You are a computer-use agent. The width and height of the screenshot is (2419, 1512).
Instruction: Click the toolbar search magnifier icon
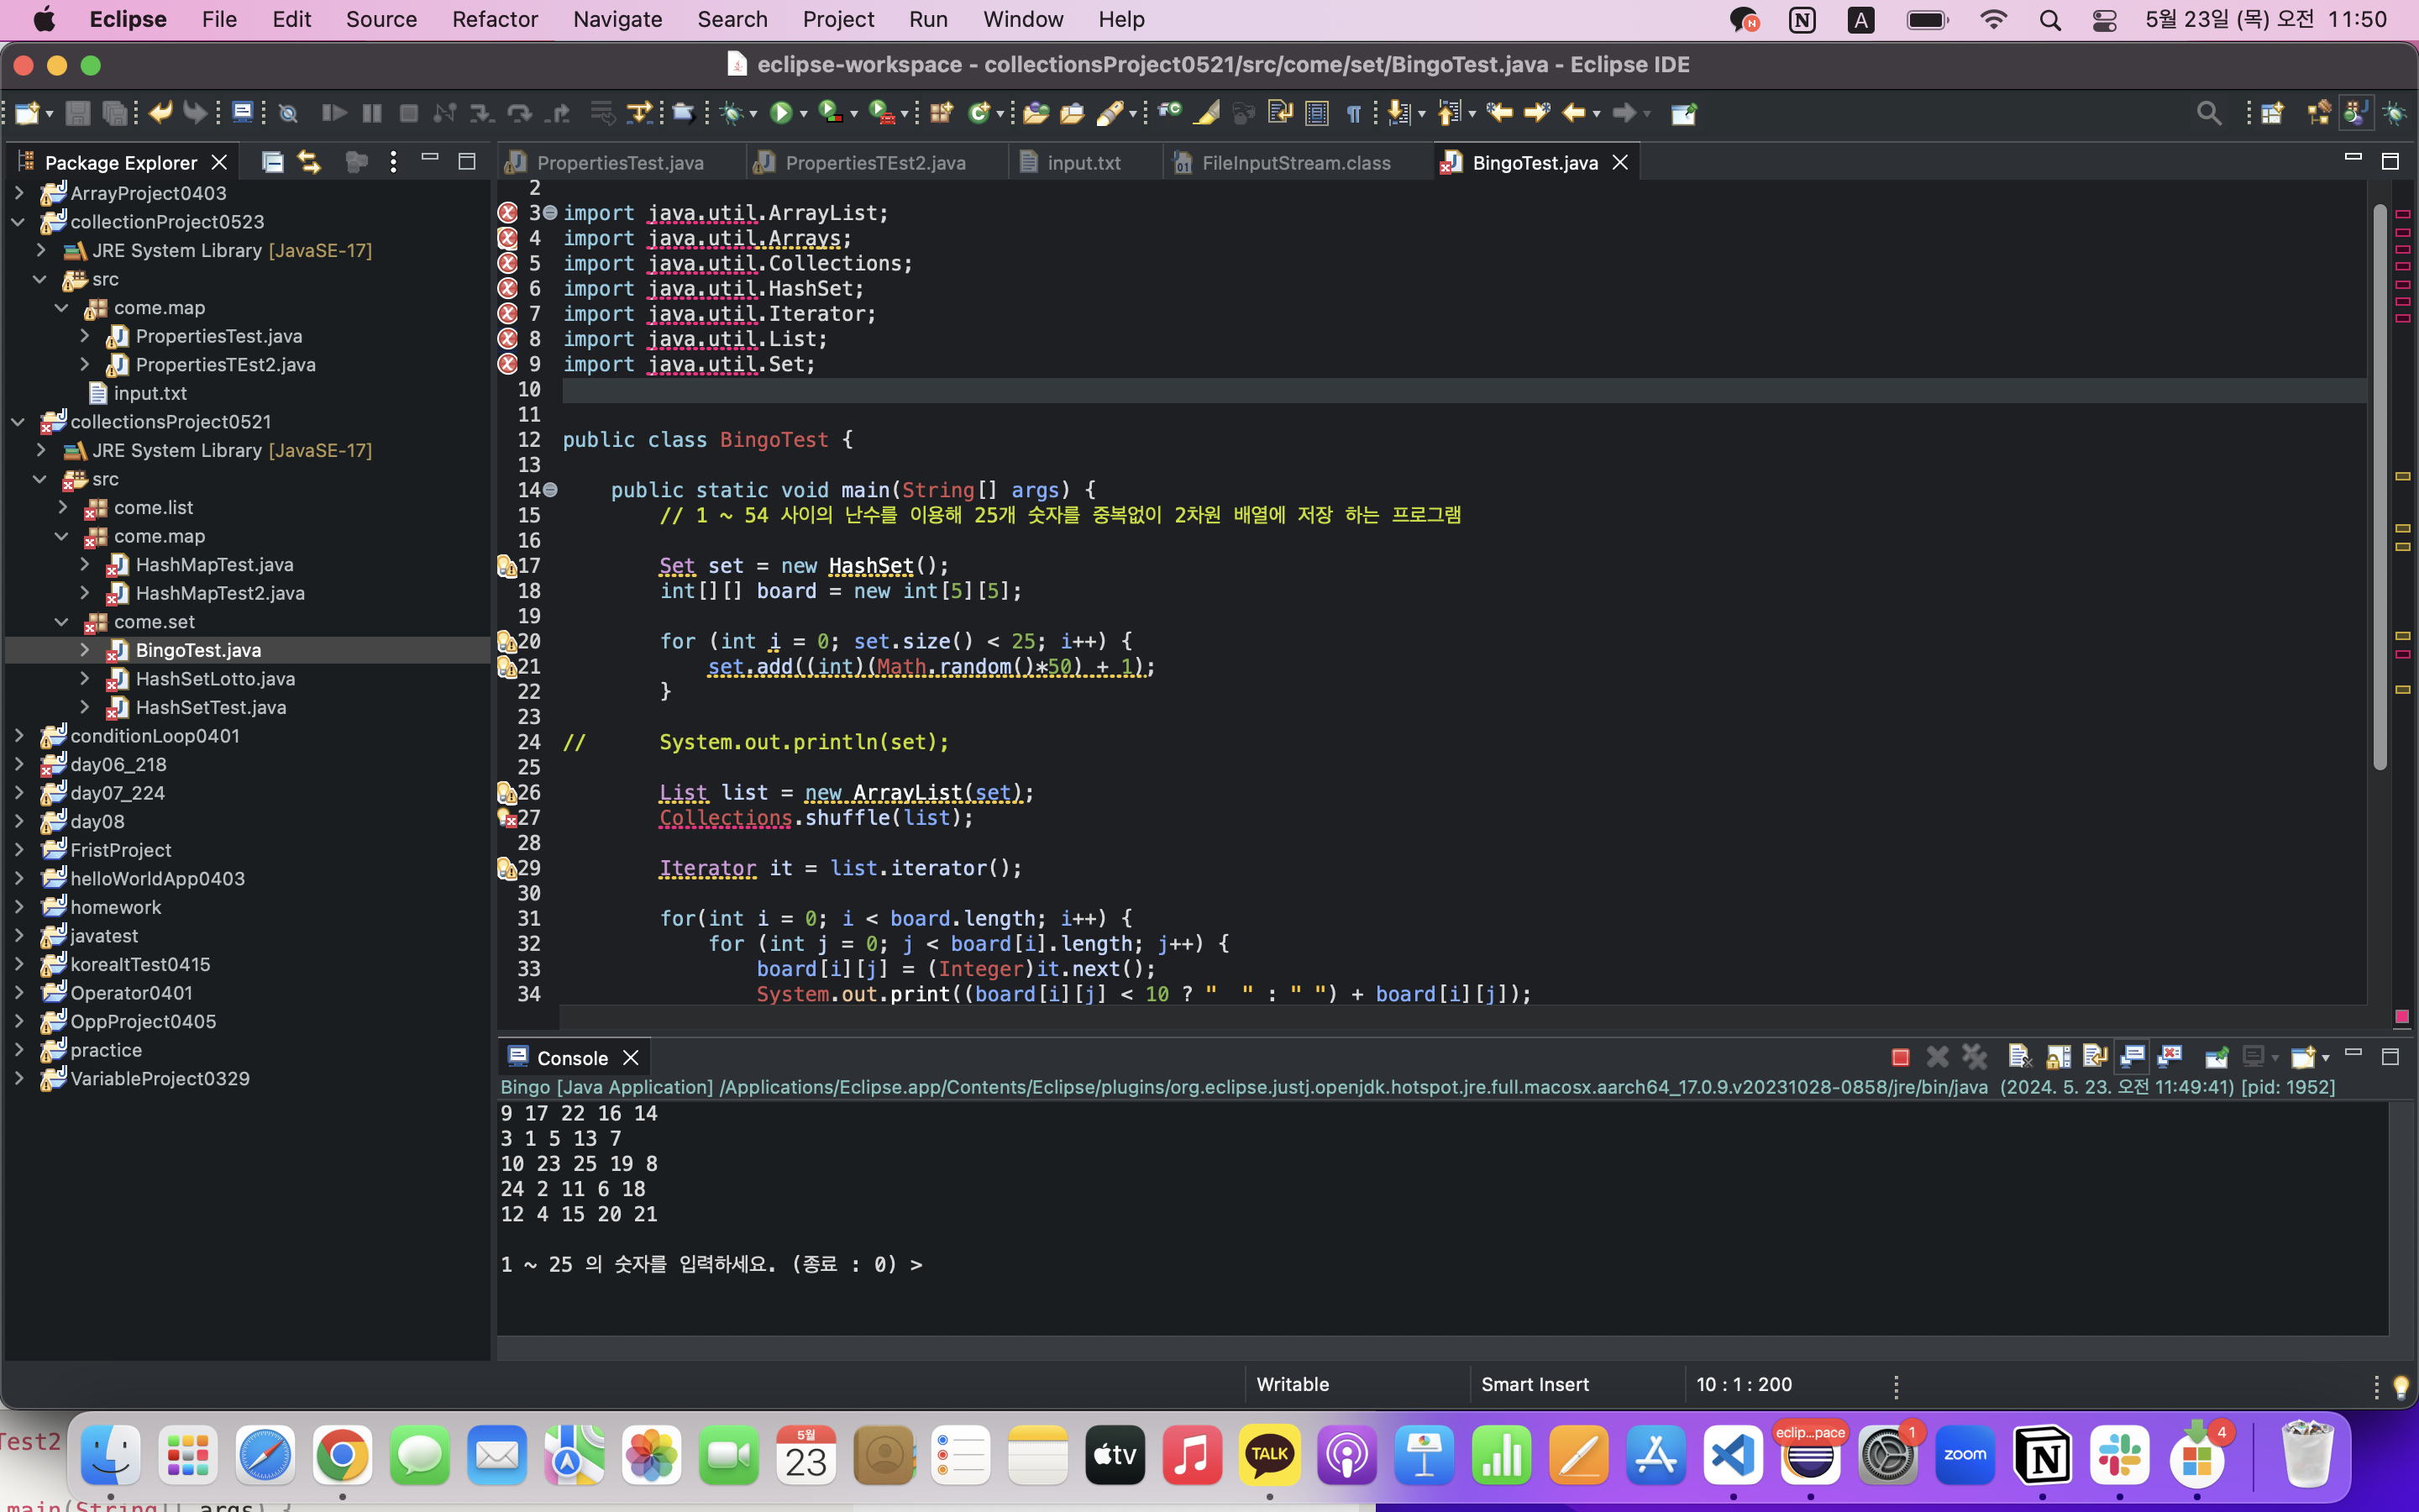(2209, 113)
